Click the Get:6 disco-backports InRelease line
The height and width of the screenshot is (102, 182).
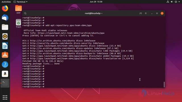point(72,54)
